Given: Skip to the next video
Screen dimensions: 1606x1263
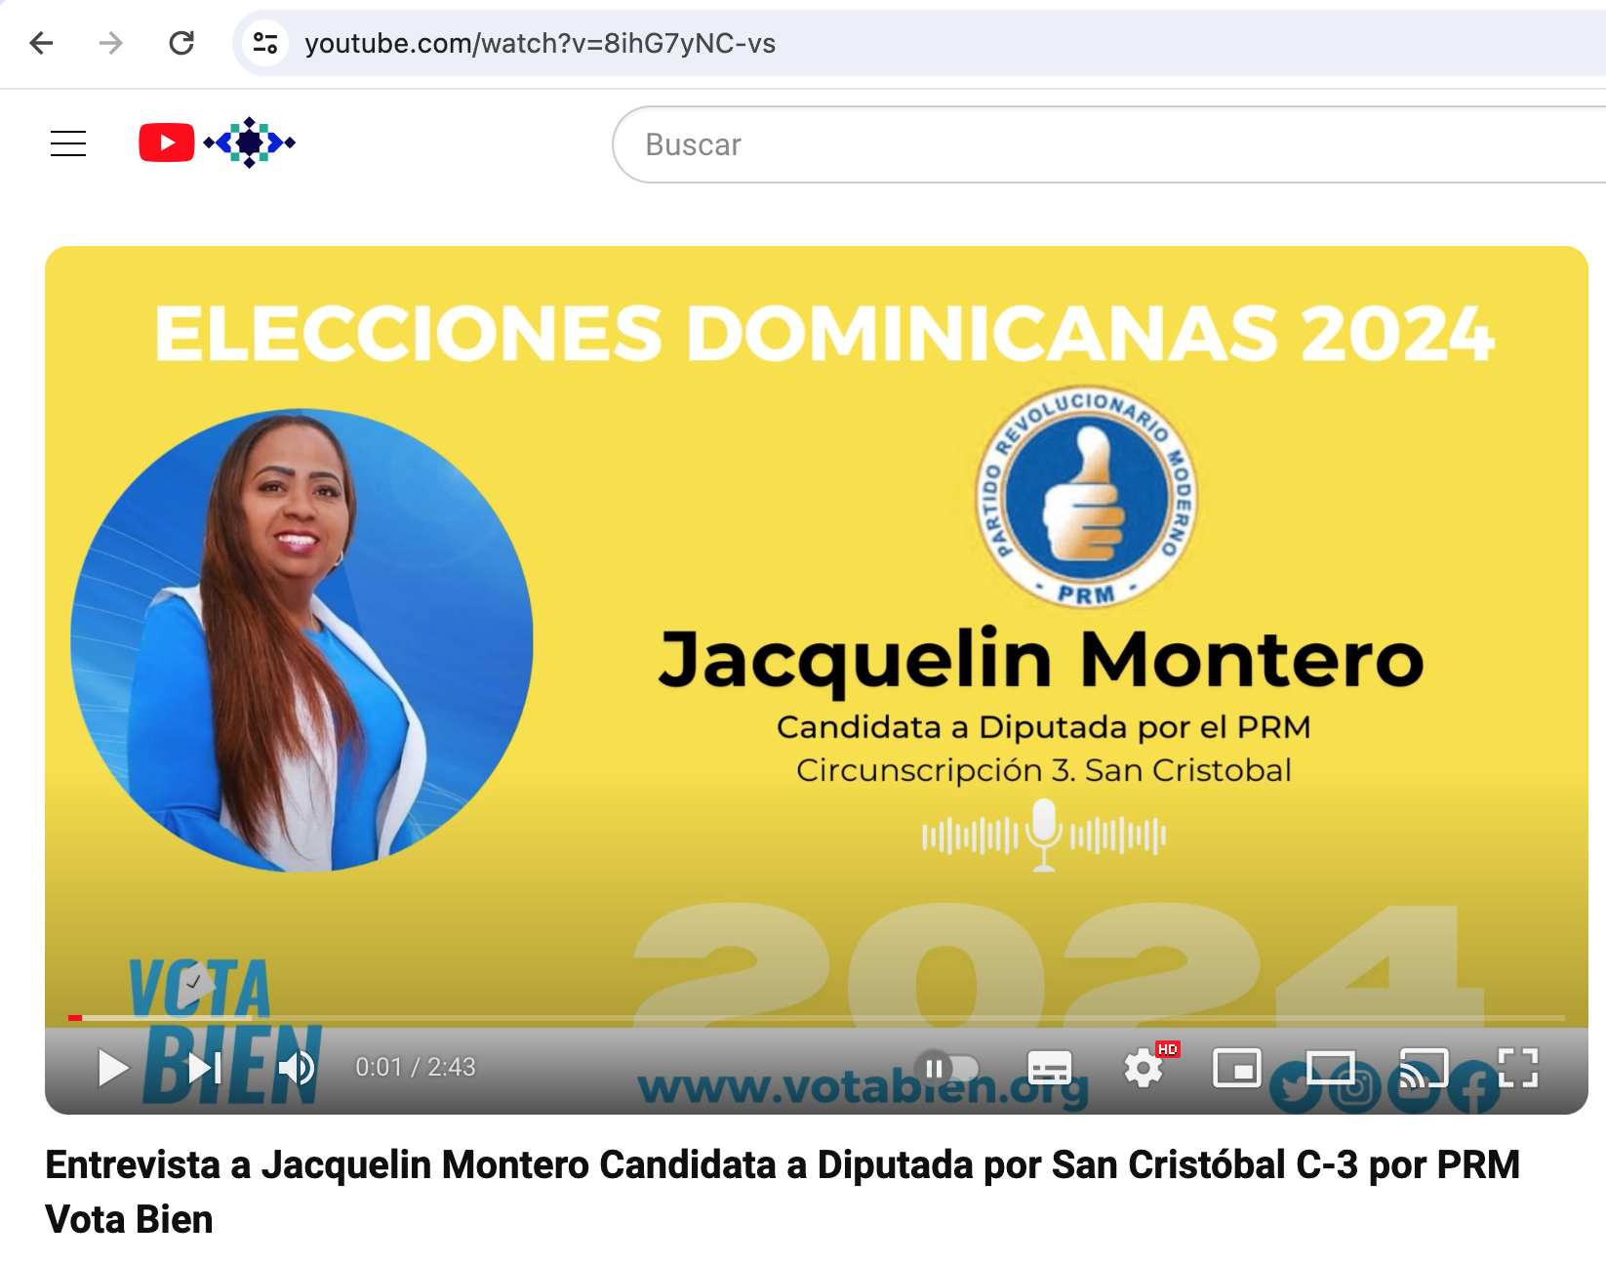Looking at the screenshot, I should pos(205,1068).
